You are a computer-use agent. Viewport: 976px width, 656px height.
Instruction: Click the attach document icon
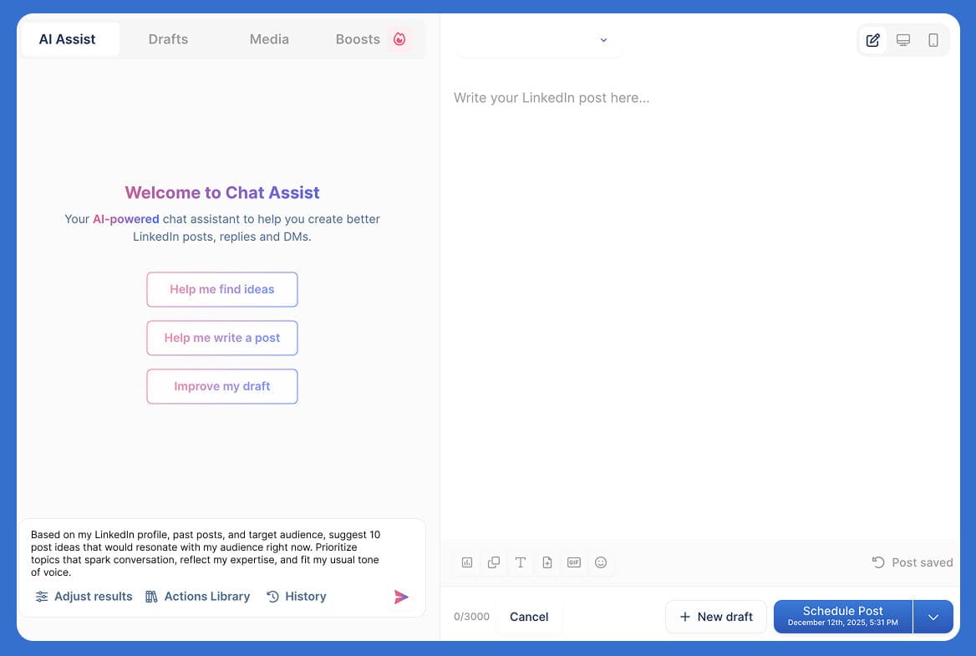coord(547,562)
